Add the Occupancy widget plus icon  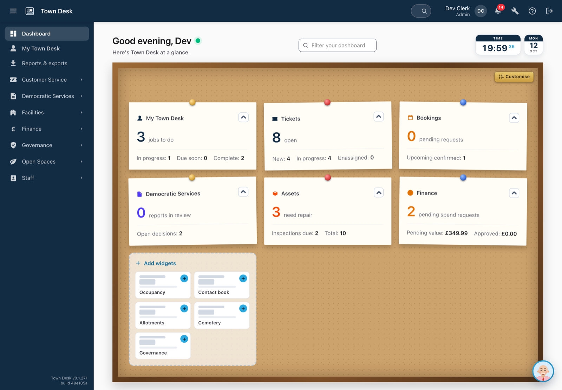point(184,278)
